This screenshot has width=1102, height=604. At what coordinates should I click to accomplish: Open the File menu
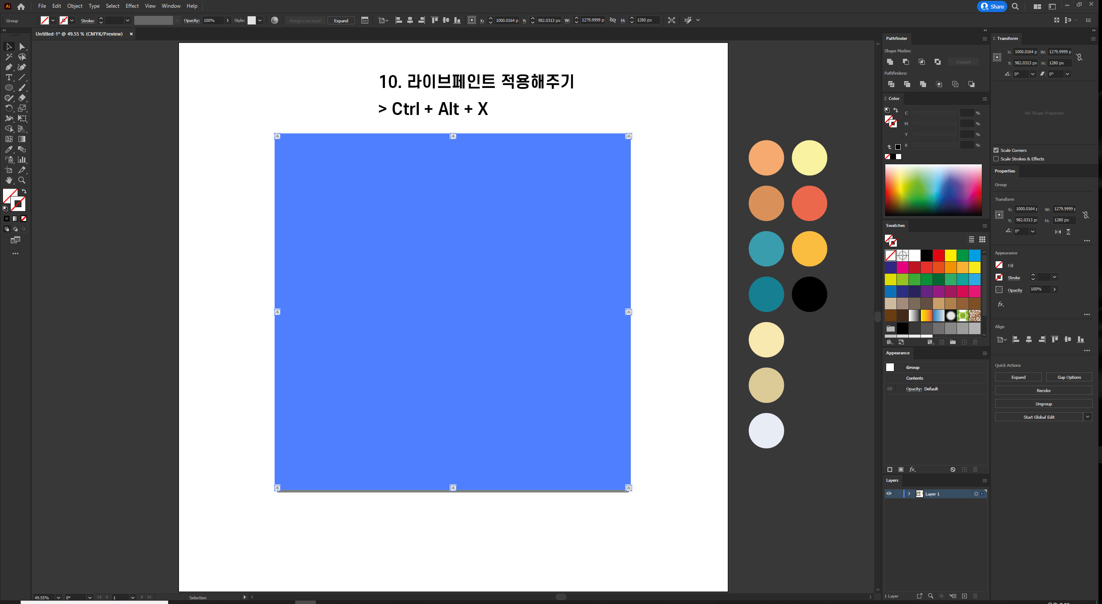(x=42, y=6)
